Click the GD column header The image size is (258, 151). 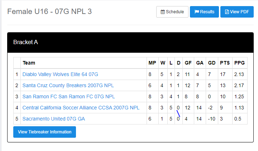(212, 63)
